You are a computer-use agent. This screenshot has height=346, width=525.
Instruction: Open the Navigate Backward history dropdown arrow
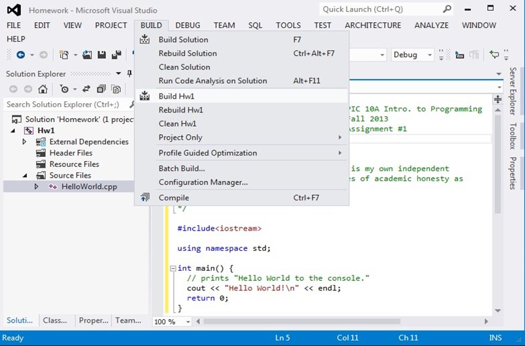32,55
